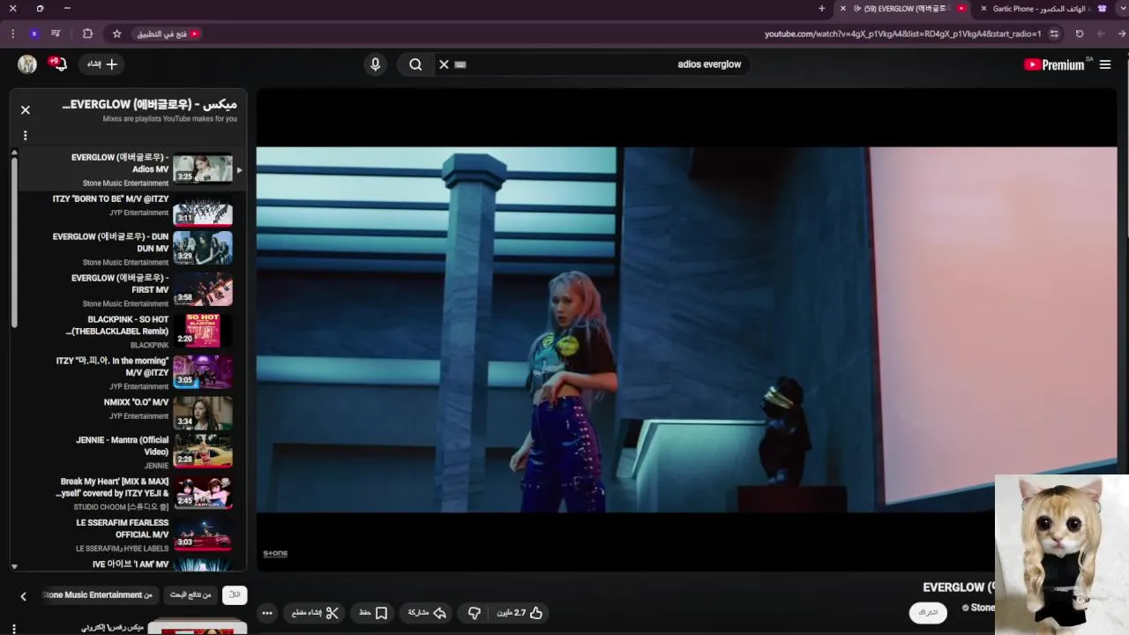Open browser extensions puzzle icon
The image size is (1129, 635).
[87, 34]
